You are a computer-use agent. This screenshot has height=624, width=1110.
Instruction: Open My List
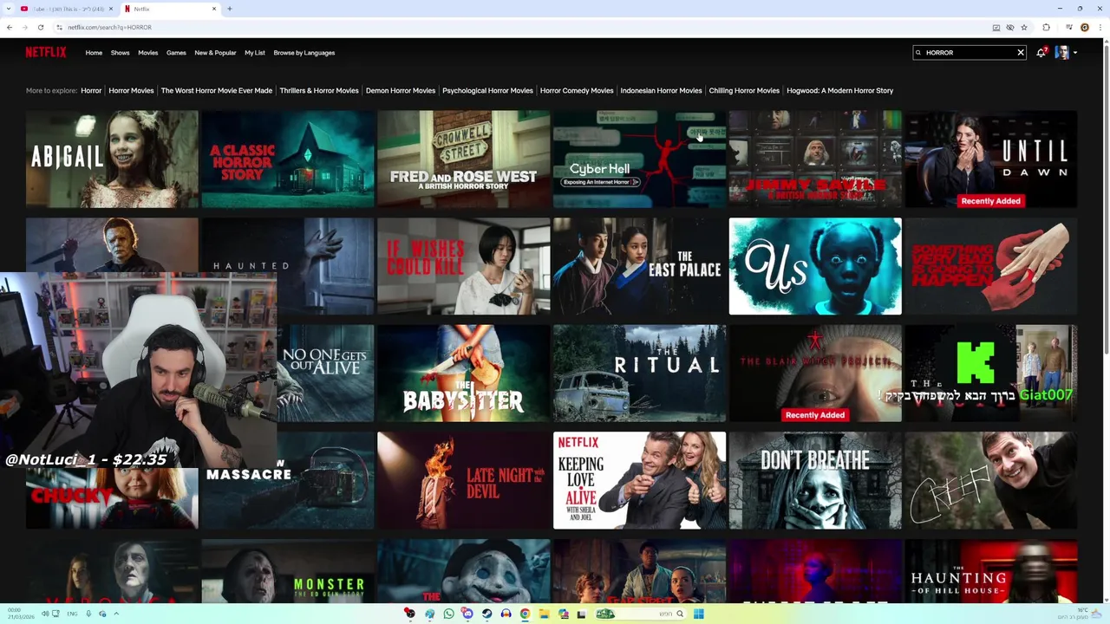(x=255, y=53)
